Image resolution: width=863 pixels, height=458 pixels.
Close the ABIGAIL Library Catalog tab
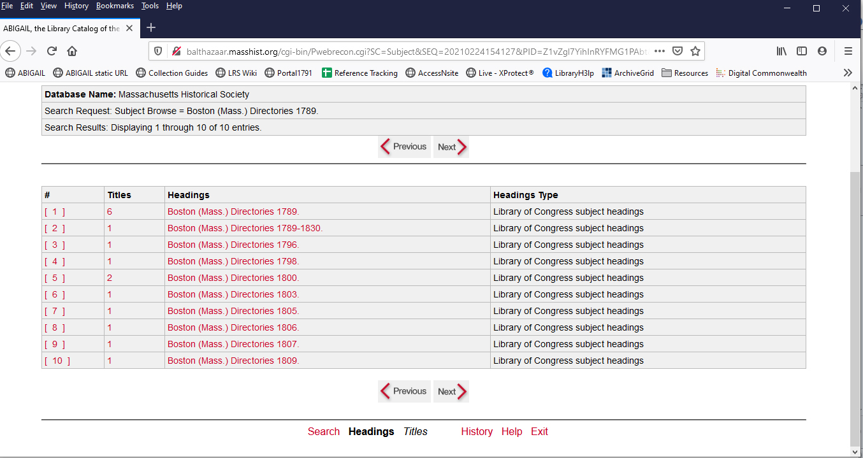(x=129, y=28)
